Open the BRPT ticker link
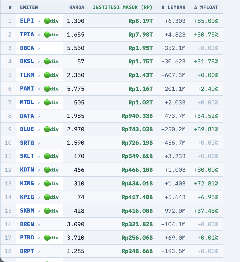The height and width of the screenshot is (262, 240). pos(27,251)
